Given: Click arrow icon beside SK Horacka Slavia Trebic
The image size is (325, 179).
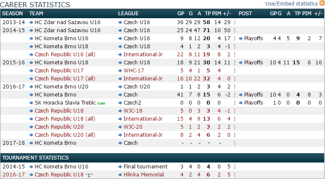Looking at the screenshot, I should coord(31,103).
